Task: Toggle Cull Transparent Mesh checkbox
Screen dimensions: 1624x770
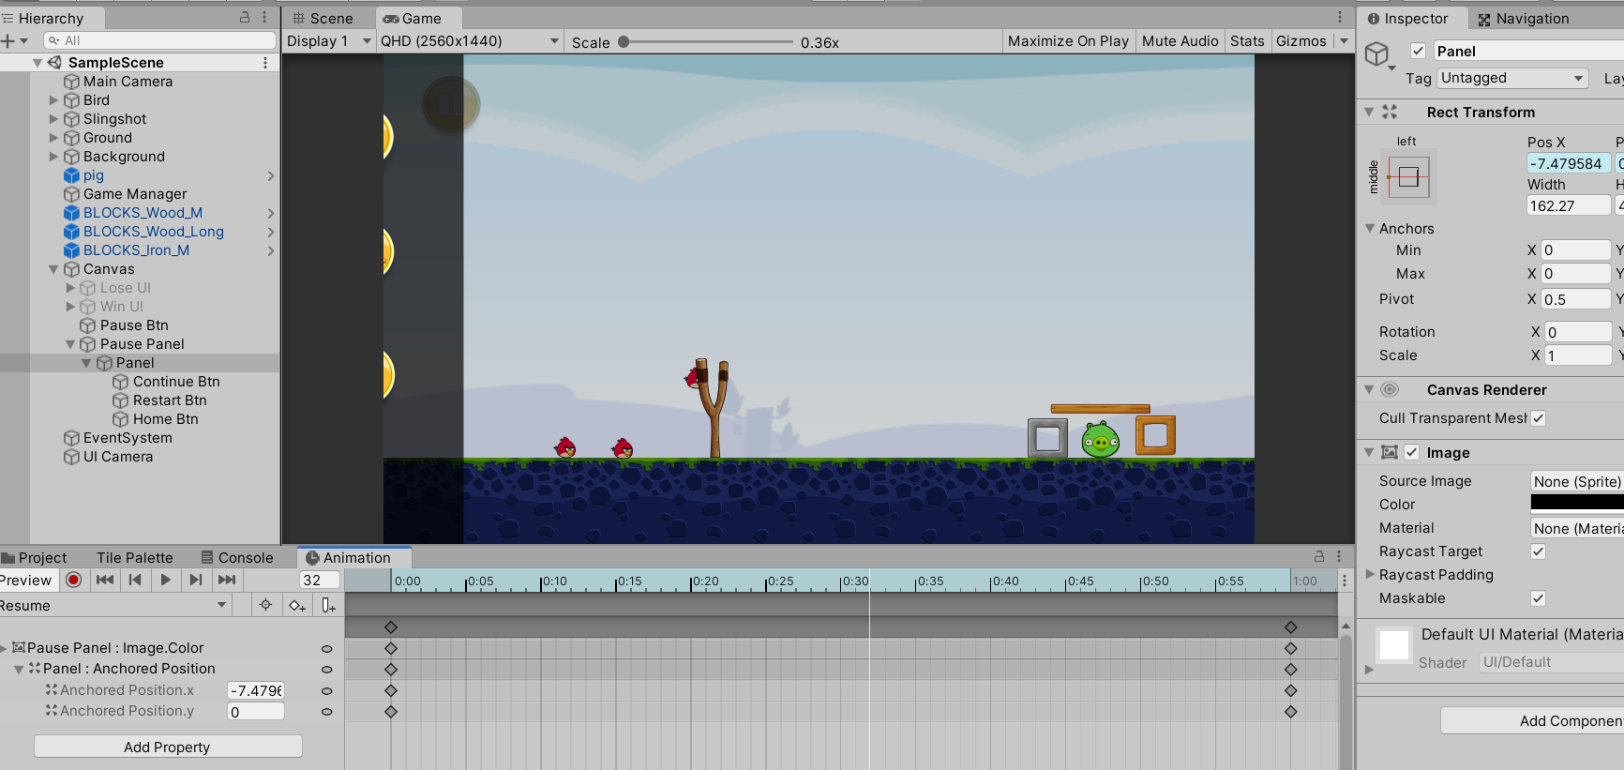Action: [1538, 418]
